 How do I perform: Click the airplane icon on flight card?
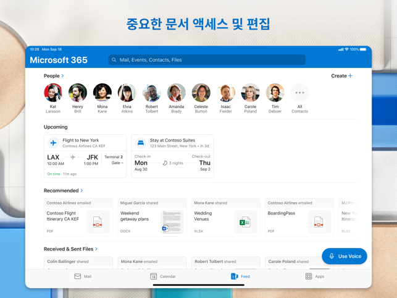54,143
